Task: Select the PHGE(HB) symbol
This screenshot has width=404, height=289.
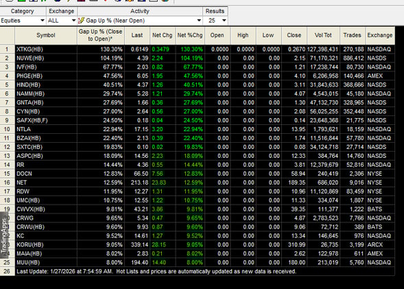Action: [x=29, y=76]
